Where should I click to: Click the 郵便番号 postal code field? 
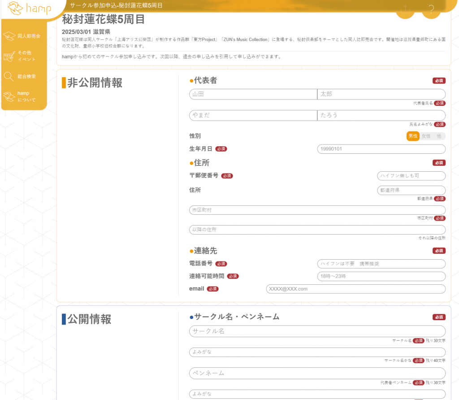coord(411,176)
